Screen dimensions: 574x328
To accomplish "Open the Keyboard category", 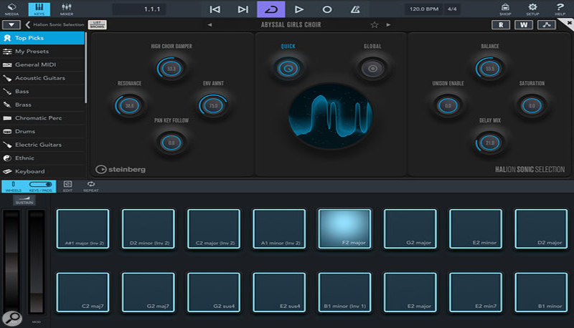I will pos(42,171).
